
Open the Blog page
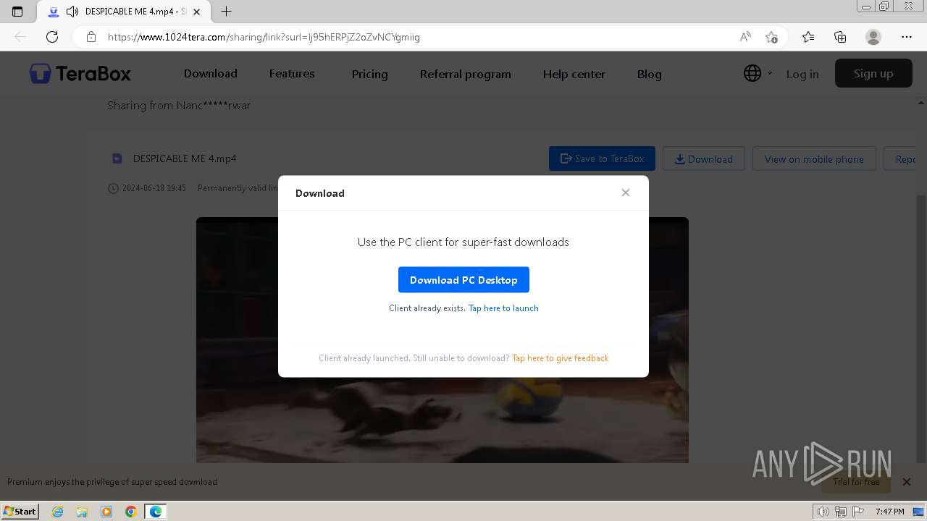pyautogui.click(x=649, y=74)
